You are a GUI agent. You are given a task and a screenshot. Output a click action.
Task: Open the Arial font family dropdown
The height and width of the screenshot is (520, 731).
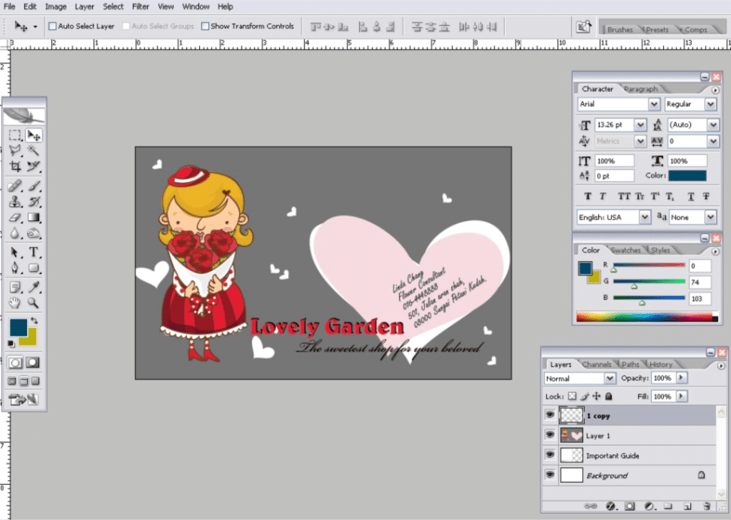(x=654, y=104)
